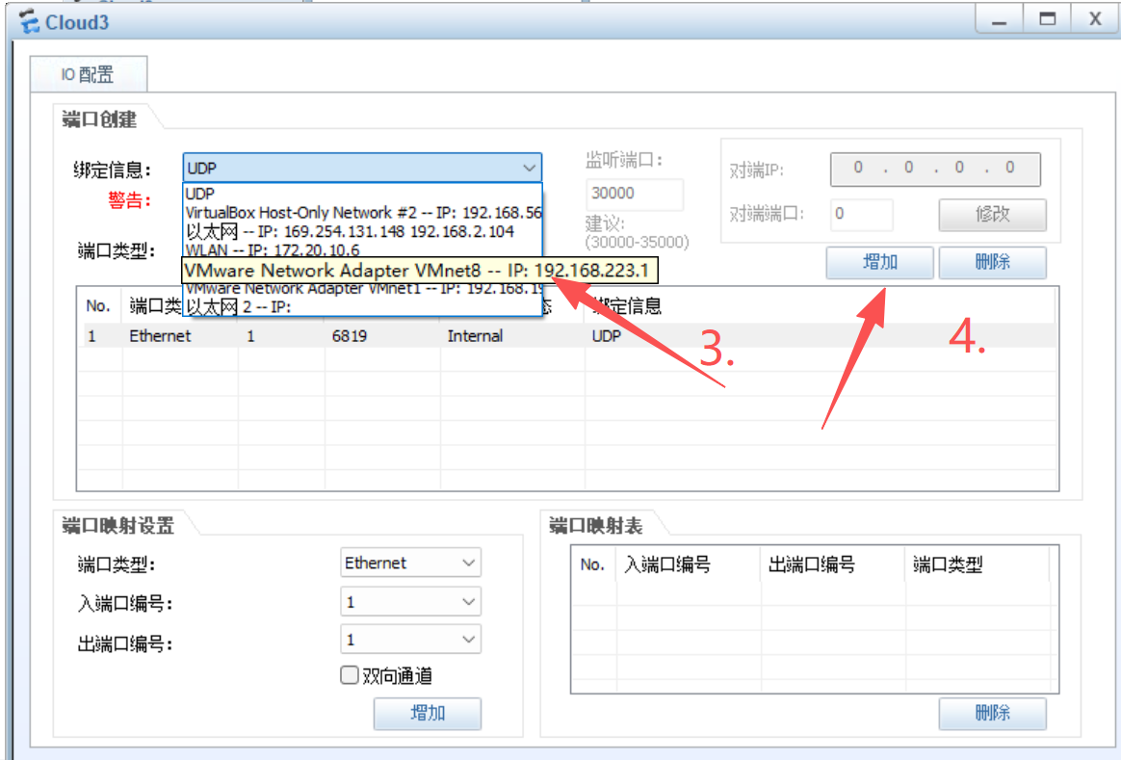The height and width of the screenshot is (760, 1121).
Task: Click the No. header in port table
Action: 98,306
